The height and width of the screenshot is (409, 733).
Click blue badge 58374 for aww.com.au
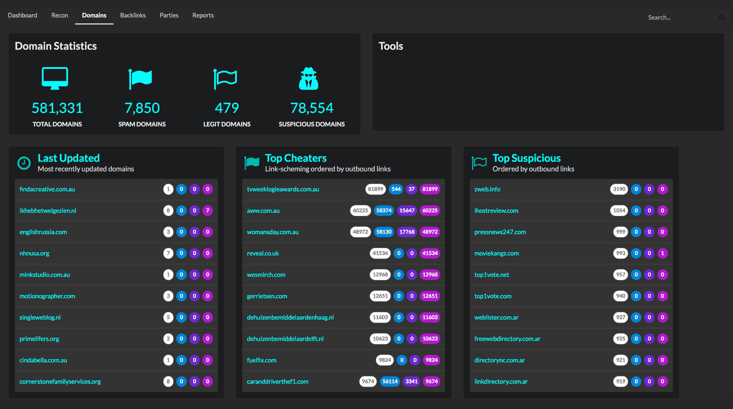click(384, 211)
